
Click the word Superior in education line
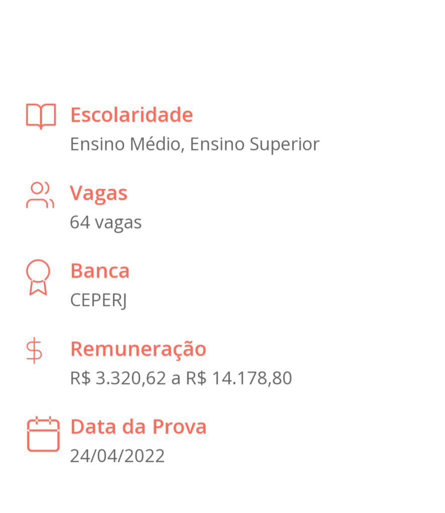[x=284, y=144]
